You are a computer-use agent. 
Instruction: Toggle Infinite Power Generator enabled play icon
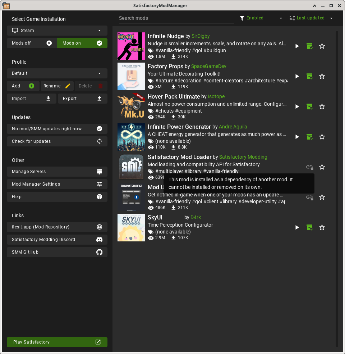click(297, 137)
